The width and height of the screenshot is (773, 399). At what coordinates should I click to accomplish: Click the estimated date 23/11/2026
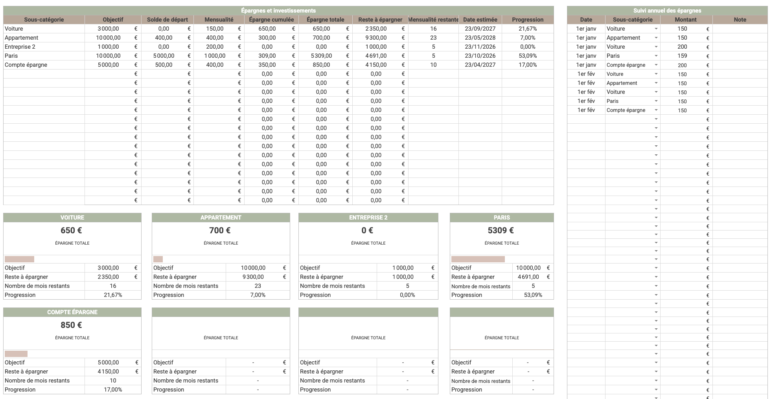480,47
